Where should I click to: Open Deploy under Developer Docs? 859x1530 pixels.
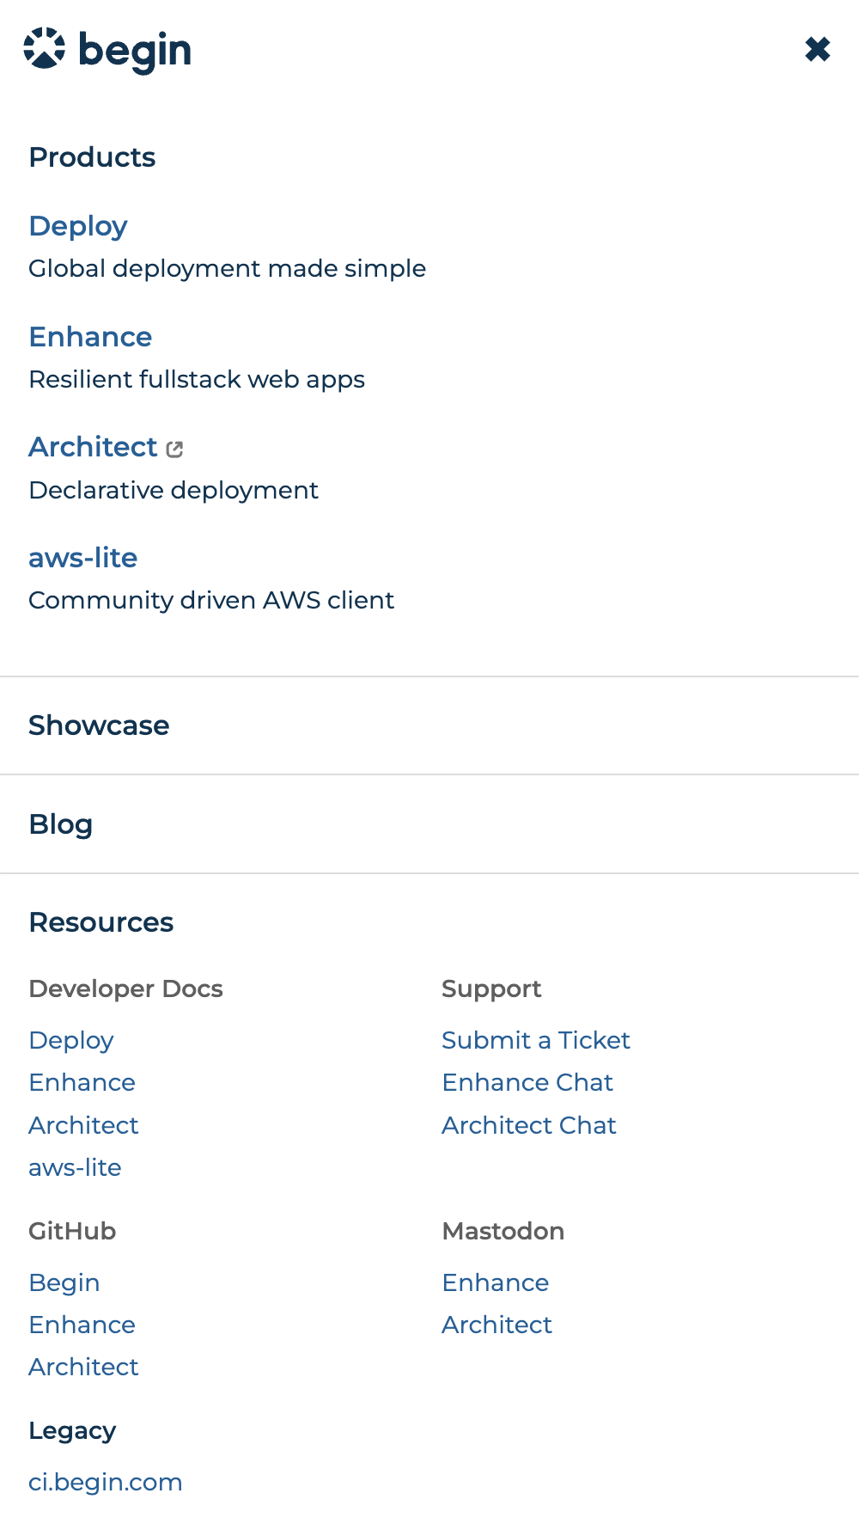[x=71, y=1040]
